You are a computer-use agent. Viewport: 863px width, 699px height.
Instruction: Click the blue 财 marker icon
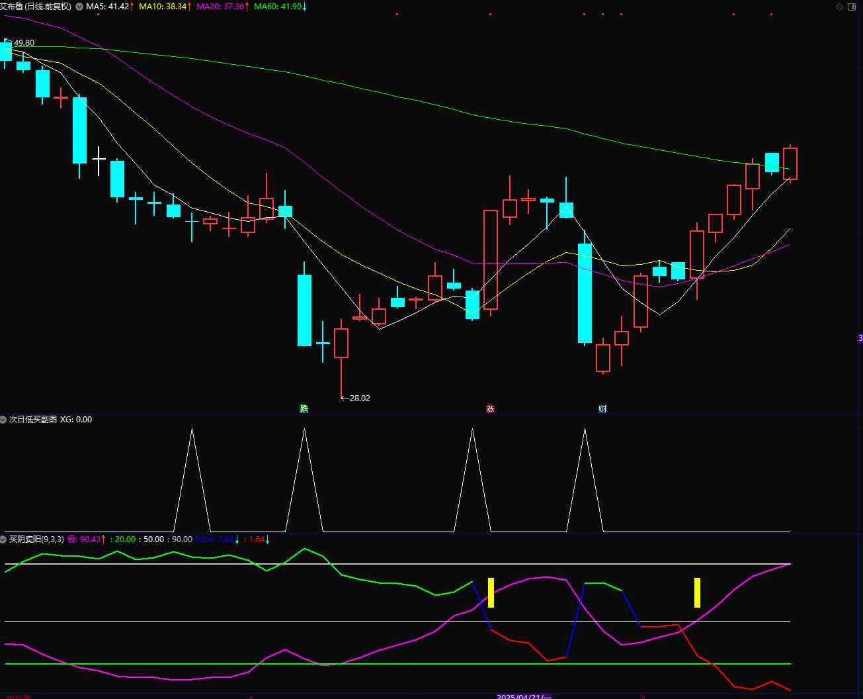pos(602,408)
